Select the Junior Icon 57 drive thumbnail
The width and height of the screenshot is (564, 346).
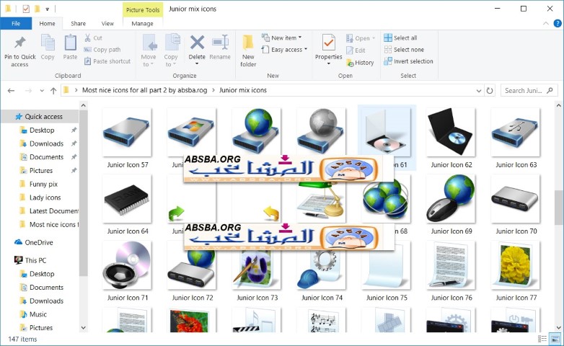click(127, 133)
